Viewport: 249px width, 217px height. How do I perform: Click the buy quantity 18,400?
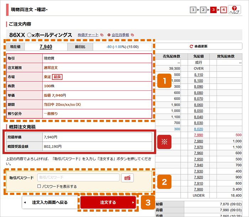click(x=236, y=196)
